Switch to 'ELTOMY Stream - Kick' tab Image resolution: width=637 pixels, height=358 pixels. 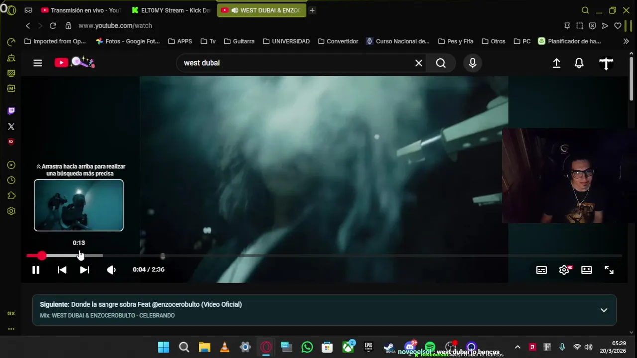[171, 10]
